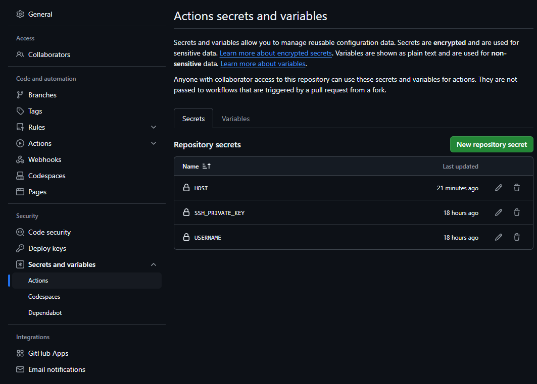The height and width of the screenshot is (384, 537).
Task: Expand the Rules section chevron
Action: coord(154,127)
